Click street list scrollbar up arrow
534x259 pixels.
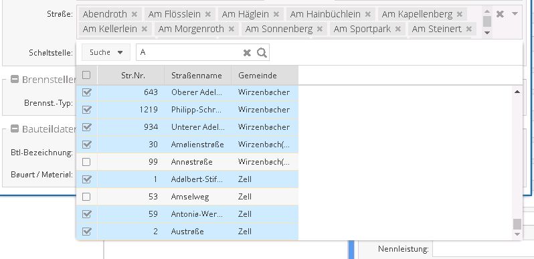[x=517, y=92]
